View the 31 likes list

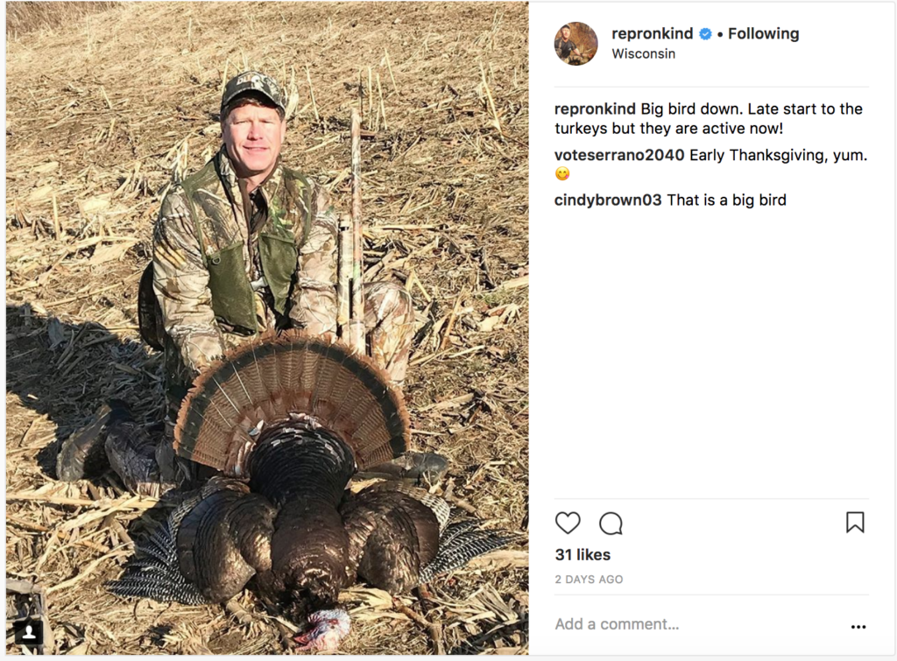click(583, 555)
